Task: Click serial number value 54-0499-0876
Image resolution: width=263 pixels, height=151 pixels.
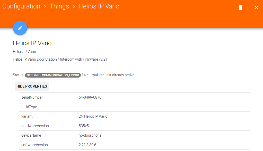Action: (x=90, y=97)
